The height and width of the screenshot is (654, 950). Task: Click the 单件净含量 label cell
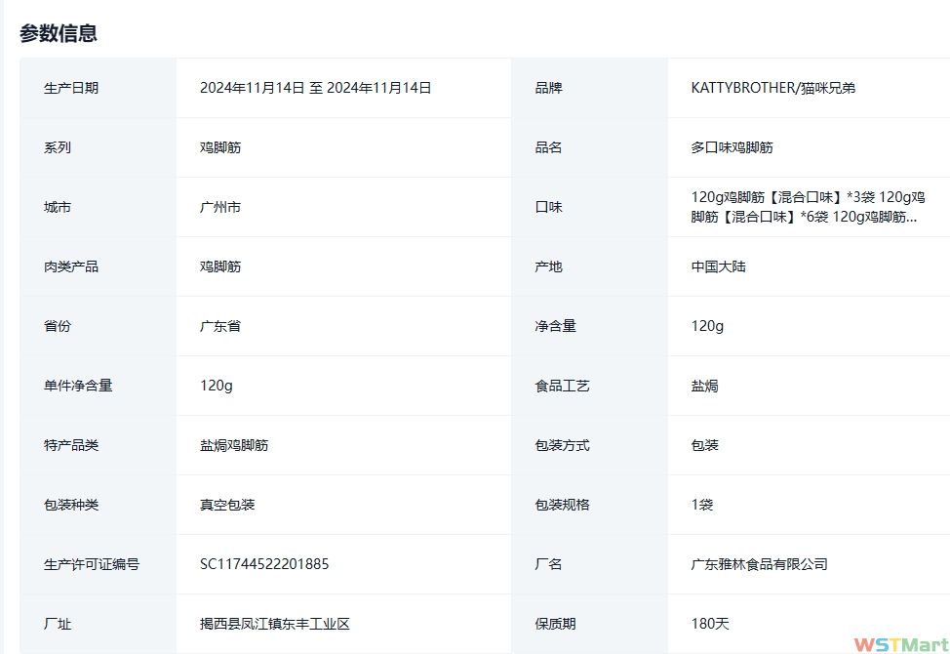78,386
